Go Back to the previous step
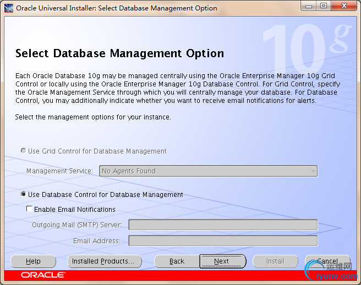361x285 pixels. click(x=177, y=261)
